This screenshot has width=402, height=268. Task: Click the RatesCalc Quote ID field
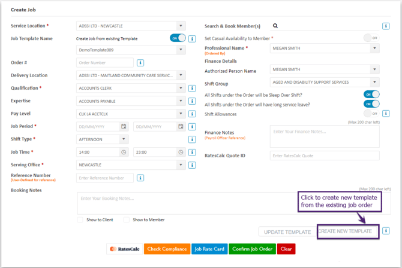(x=325, y=156)
